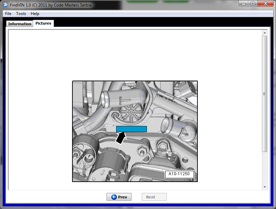Viewport: 276px width, 209px height.
Task: Maximize the FindVIN window
Action: (x=253, y=3)
